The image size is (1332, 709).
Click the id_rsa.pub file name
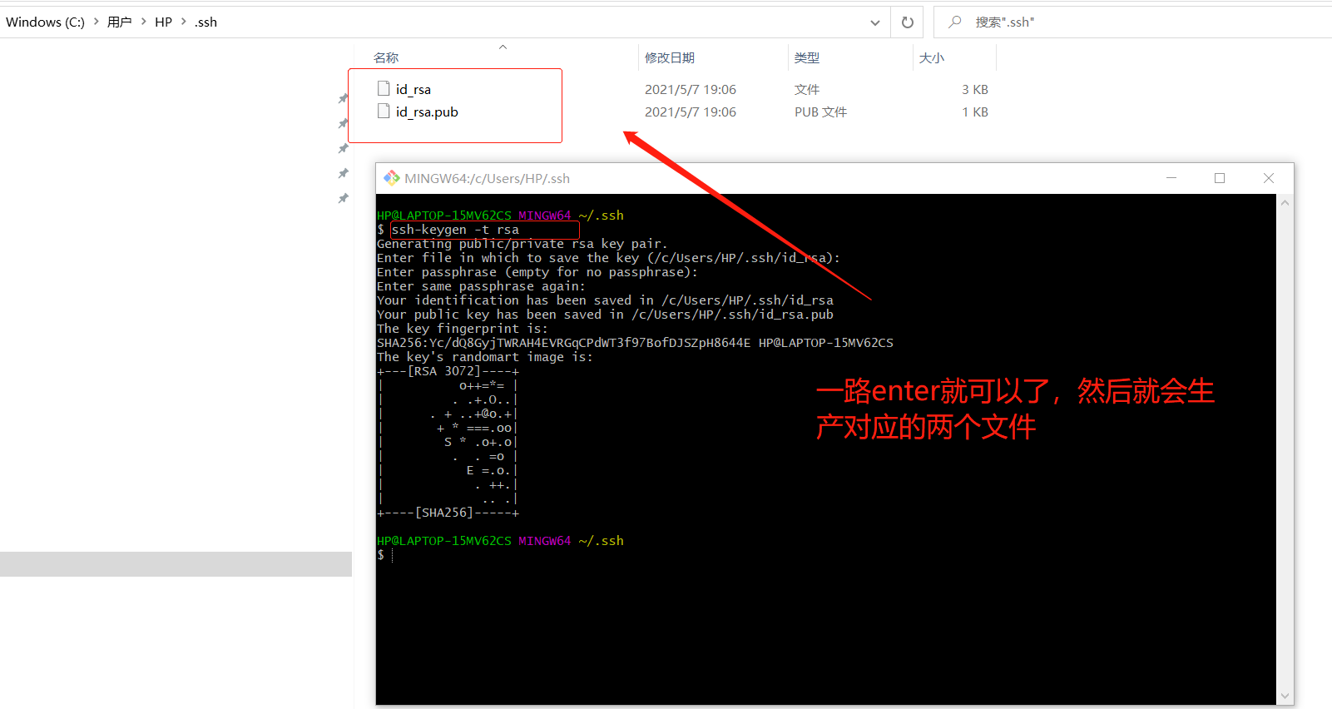[427, 112]
